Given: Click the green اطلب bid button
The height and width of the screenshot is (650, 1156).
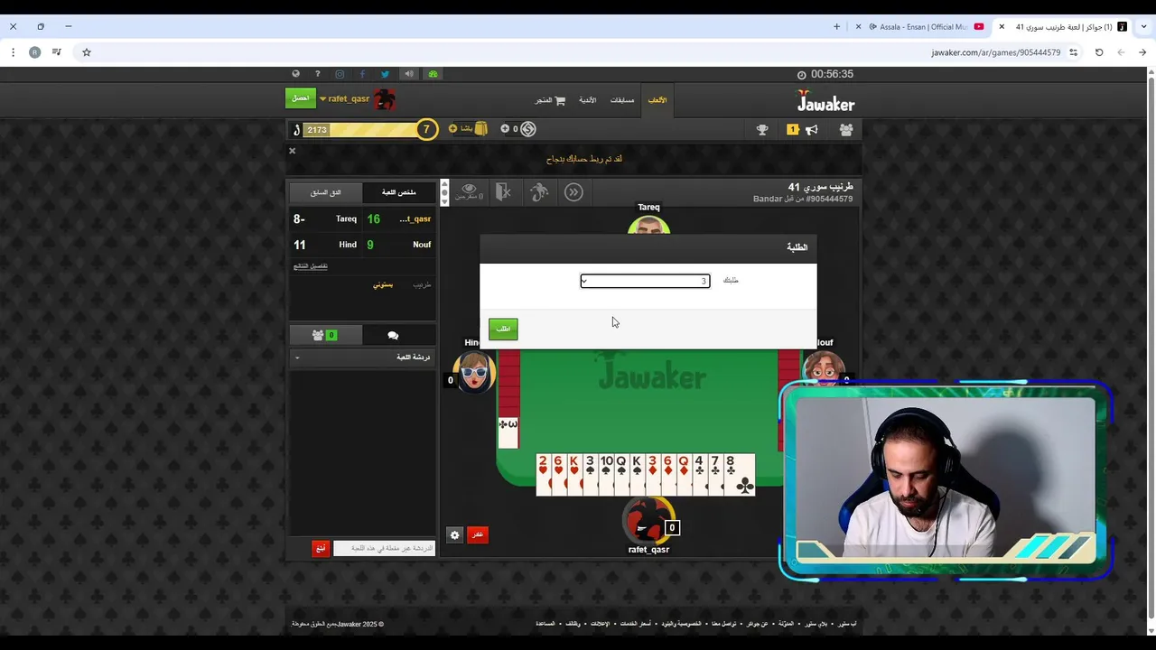Looking at the screenshot, I should click(x=503, y=329).
